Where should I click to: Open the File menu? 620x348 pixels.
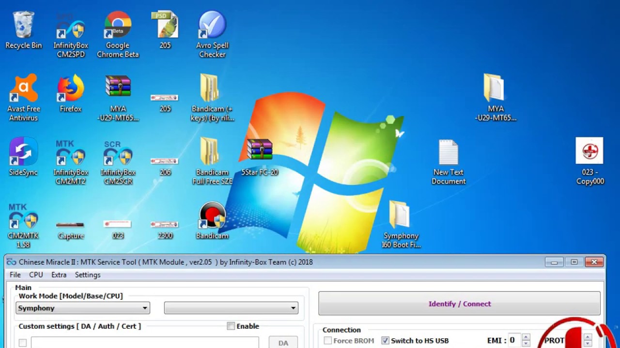15,275
